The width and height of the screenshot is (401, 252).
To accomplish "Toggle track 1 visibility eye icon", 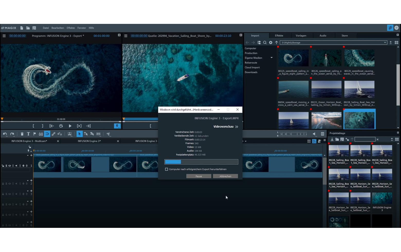I will tap(10, 166).
